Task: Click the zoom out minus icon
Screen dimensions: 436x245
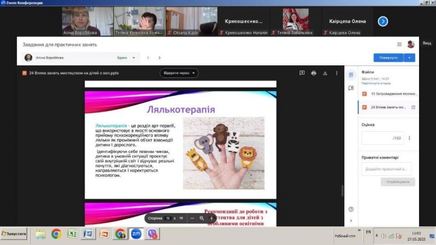Action: (x=192, y=218)
